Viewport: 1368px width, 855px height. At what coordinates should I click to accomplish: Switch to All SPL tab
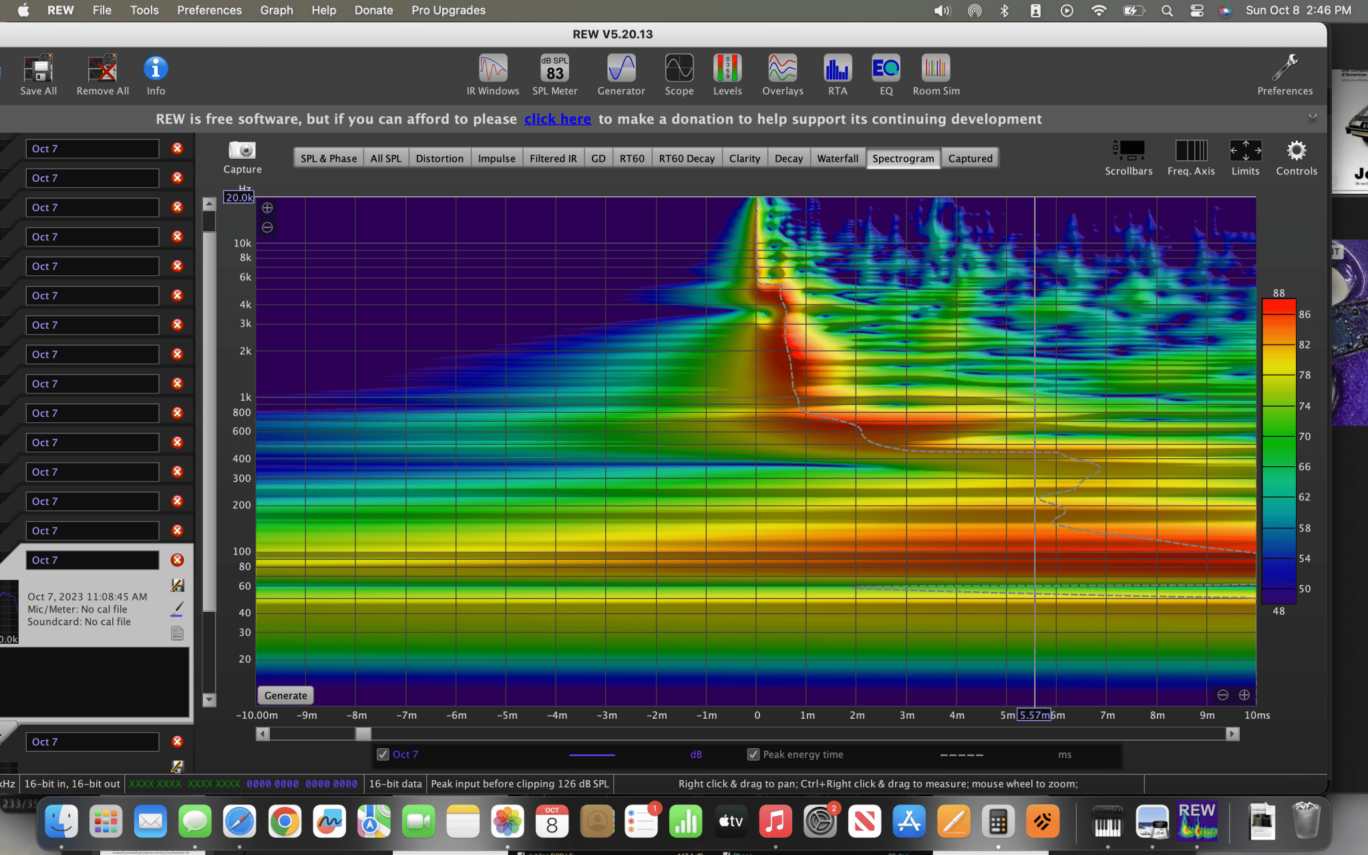pos(386,158)
